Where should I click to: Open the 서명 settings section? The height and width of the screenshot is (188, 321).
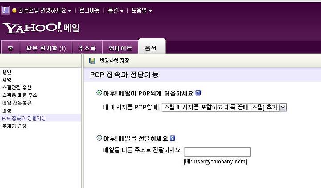click(x=7, y=80)
